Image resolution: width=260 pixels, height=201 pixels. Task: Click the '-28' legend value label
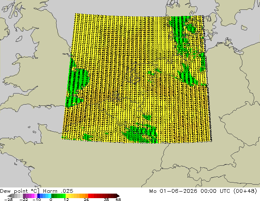pyautogui.click(x=9, y=199)
